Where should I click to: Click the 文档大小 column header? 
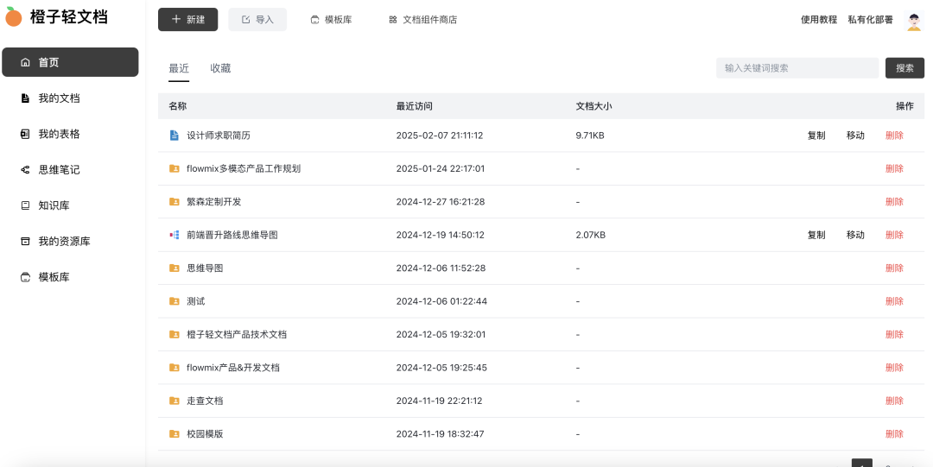(593, 106)
